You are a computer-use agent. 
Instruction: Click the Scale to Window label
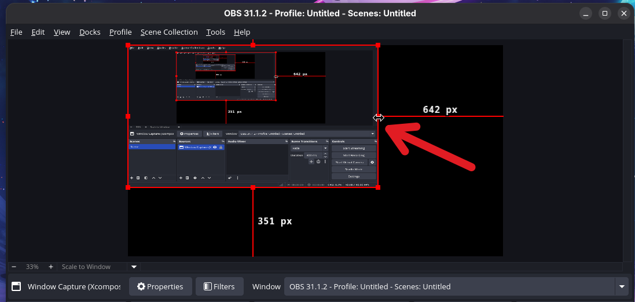point(86,267)
